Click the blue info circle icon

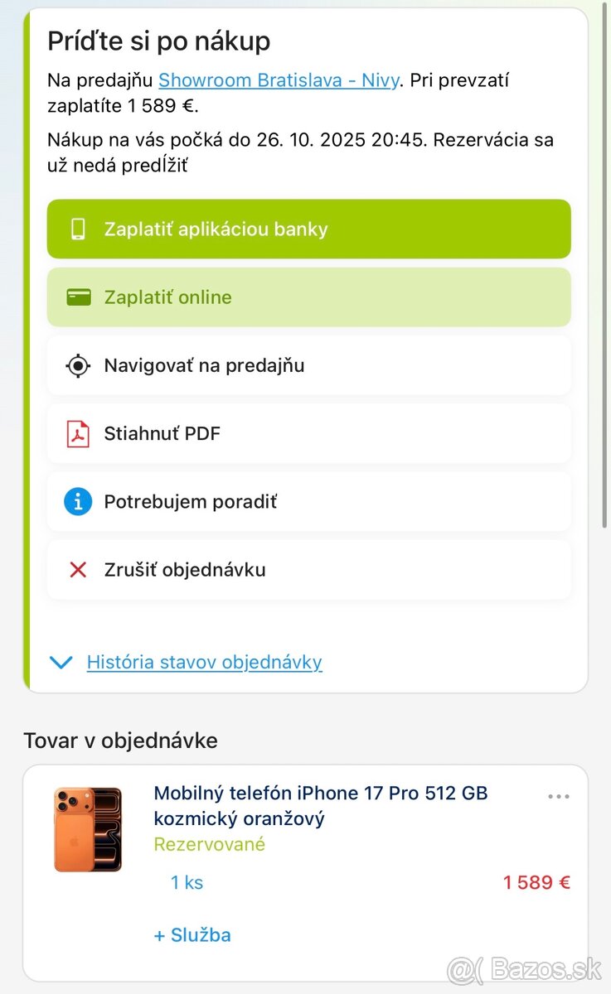pyautogui.click(x=78, y=501)
